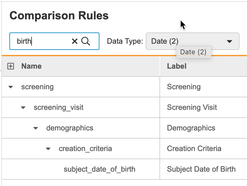Collapse the demographics node

[36, 128]
